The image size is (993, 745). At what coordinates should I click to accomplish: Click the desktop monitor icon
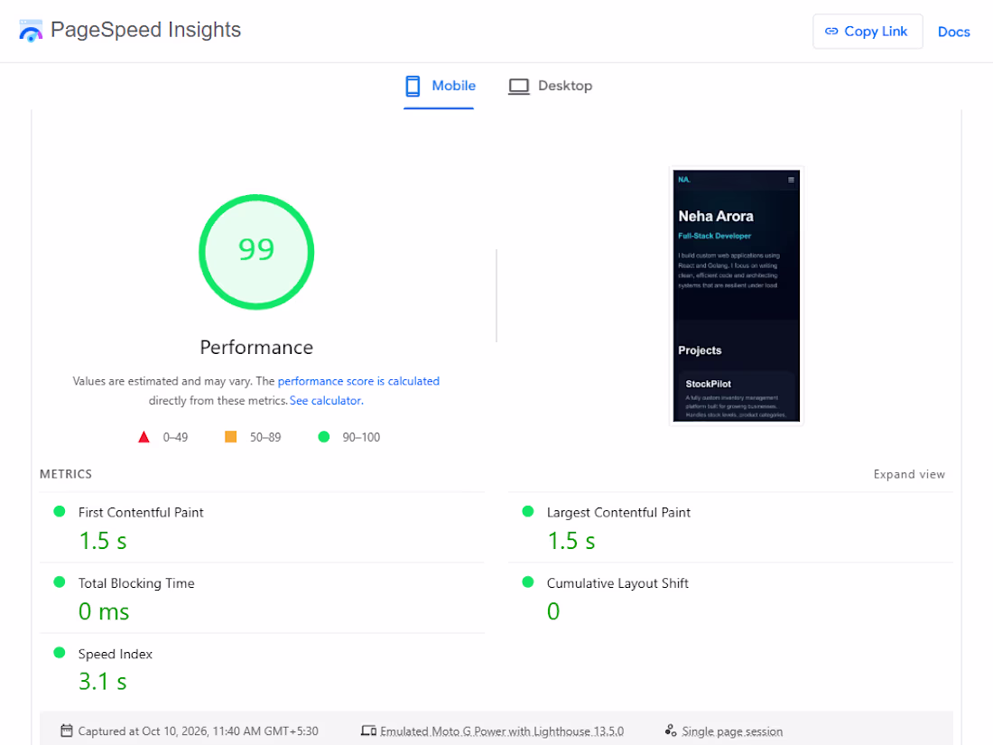coord(519,86)
